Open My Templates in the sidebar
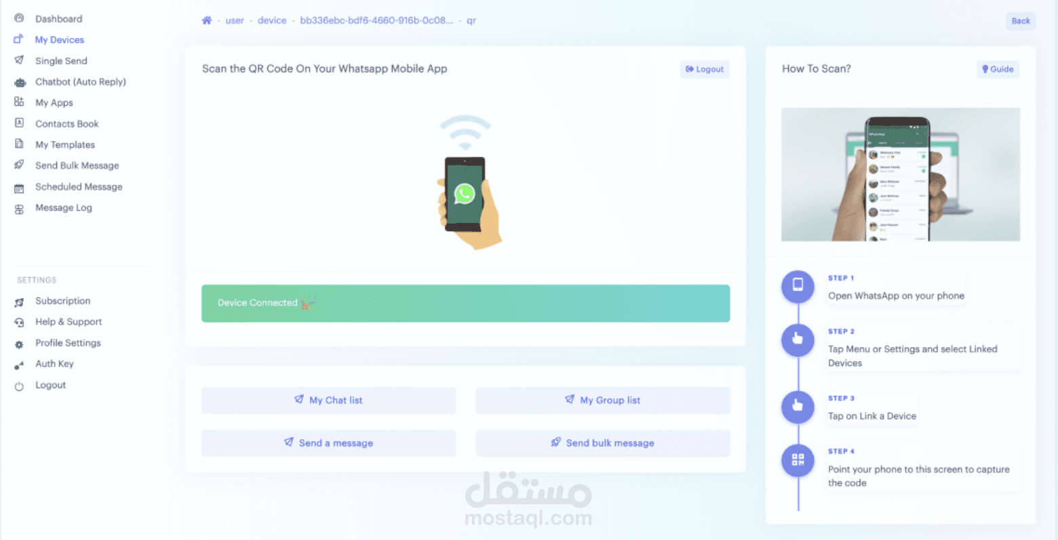The image size is (1058, 540). click(x=65, y=144)
